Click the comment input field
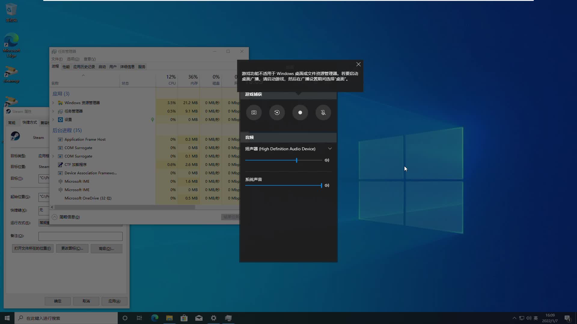Image resolution: width=577 pixels, height=324 pixels. coord(80,236)
